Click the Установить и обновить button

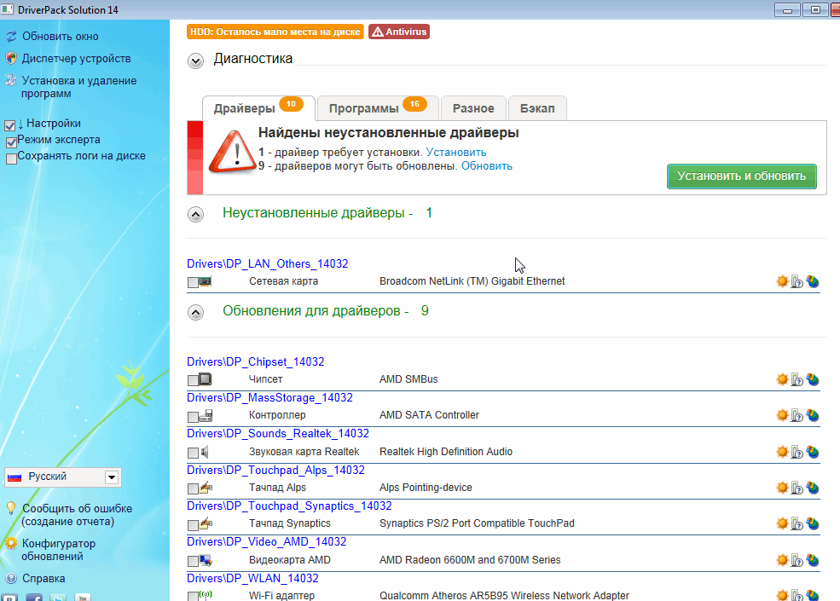pyautogui.click(x=741, y=176)
